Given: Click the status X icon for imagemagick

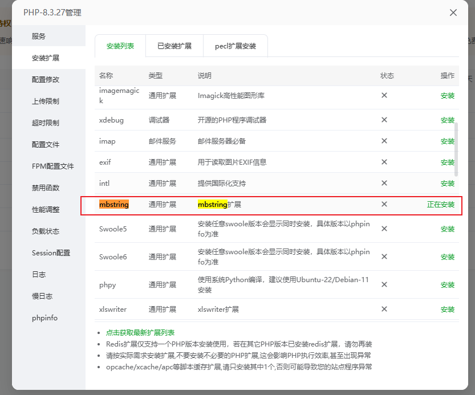Looking at the screenshot, I should [384, 96].
